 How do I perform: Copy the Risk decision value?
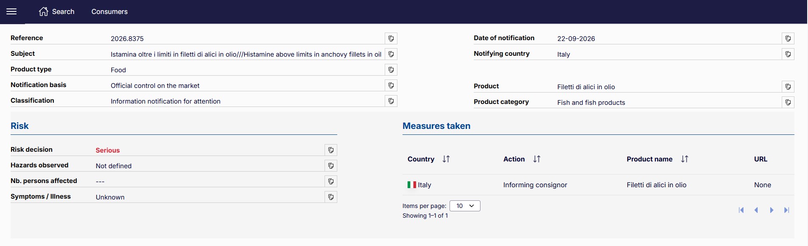tap(331, 150)
